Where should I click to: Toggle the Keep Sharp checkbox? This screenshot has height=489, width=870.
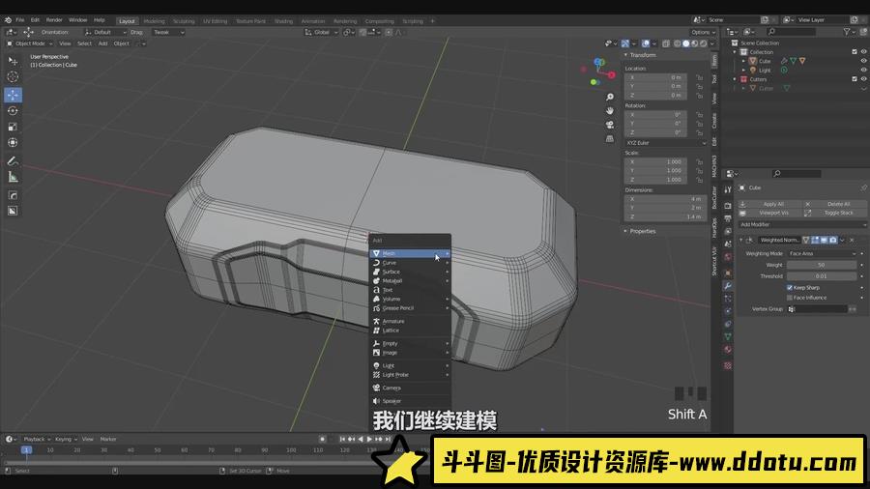pos(790,288)
